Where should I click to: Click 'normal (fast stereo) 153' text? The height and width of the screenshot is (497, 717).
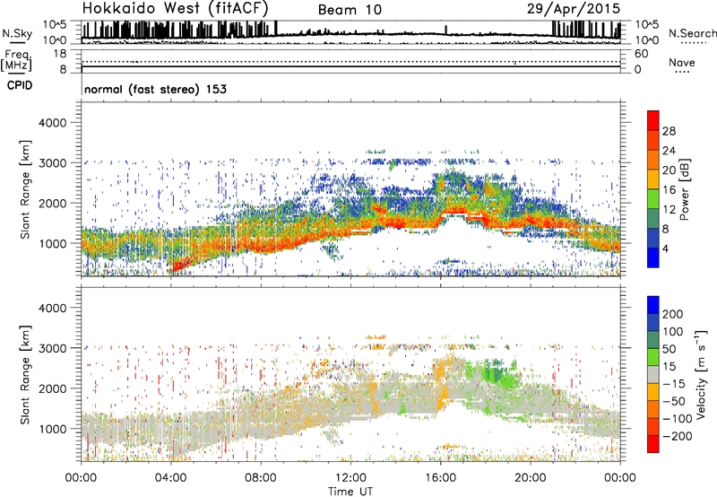(155, 89)
